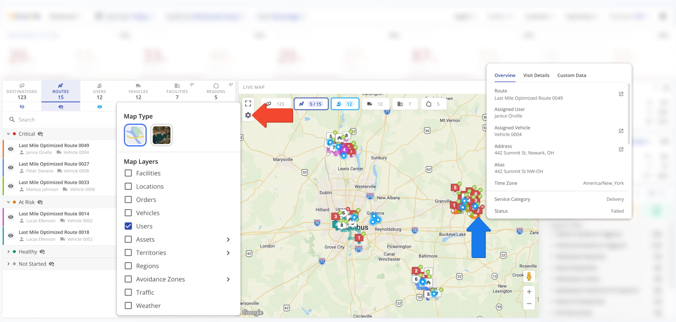Switch to the Regions tab
This screenshot has height=322, width=676.
click(x=216, y=91)
